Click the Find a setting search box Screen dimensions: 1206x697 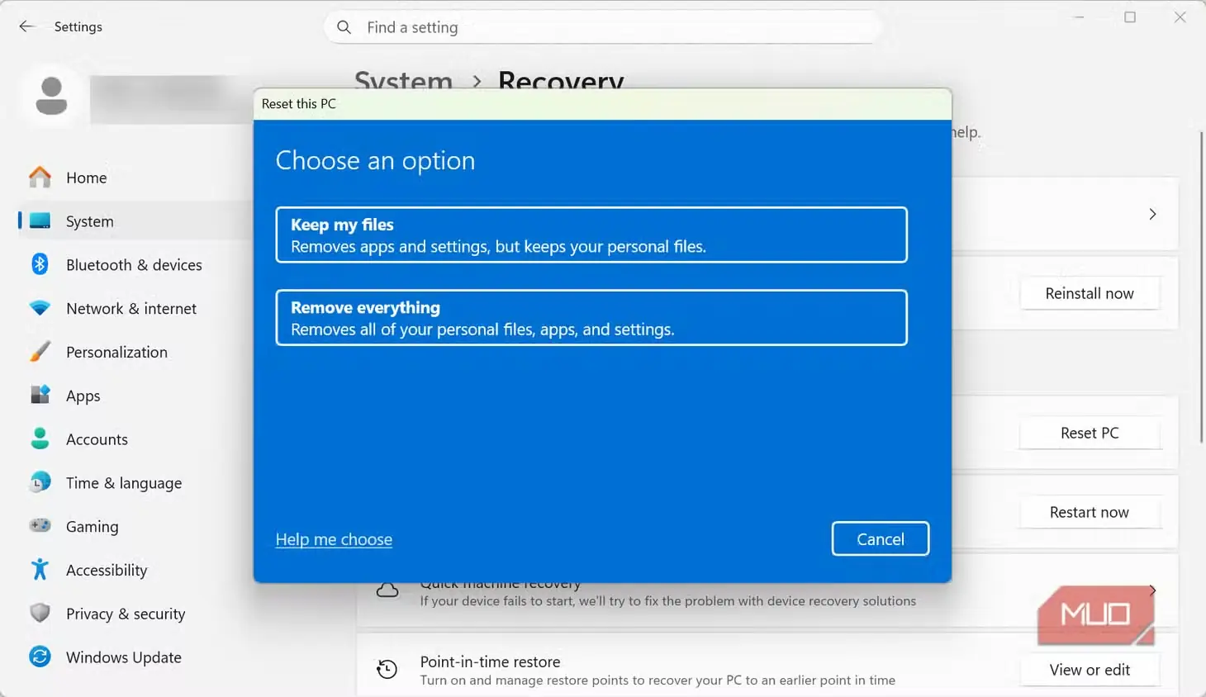[x=603, y=27]
